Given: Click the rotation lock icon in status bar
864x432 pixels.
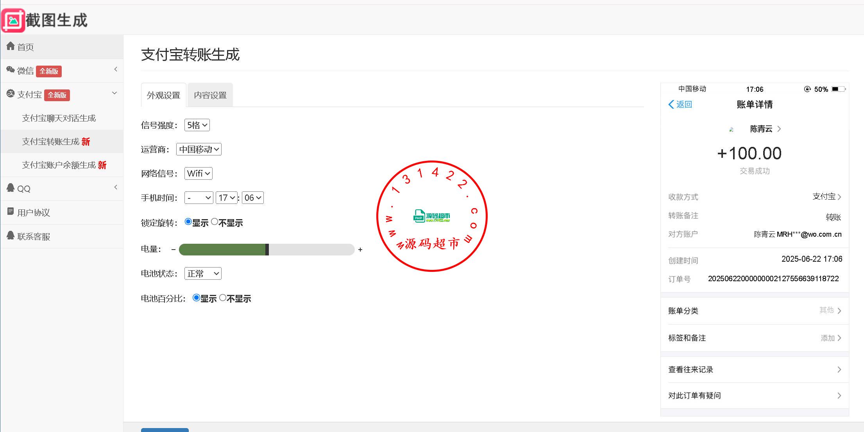Looking at the screenshot, I should [807, 89].
